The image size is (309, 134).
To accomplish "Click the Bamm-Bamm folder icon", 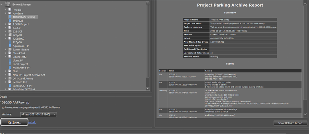I will [10, 49].
